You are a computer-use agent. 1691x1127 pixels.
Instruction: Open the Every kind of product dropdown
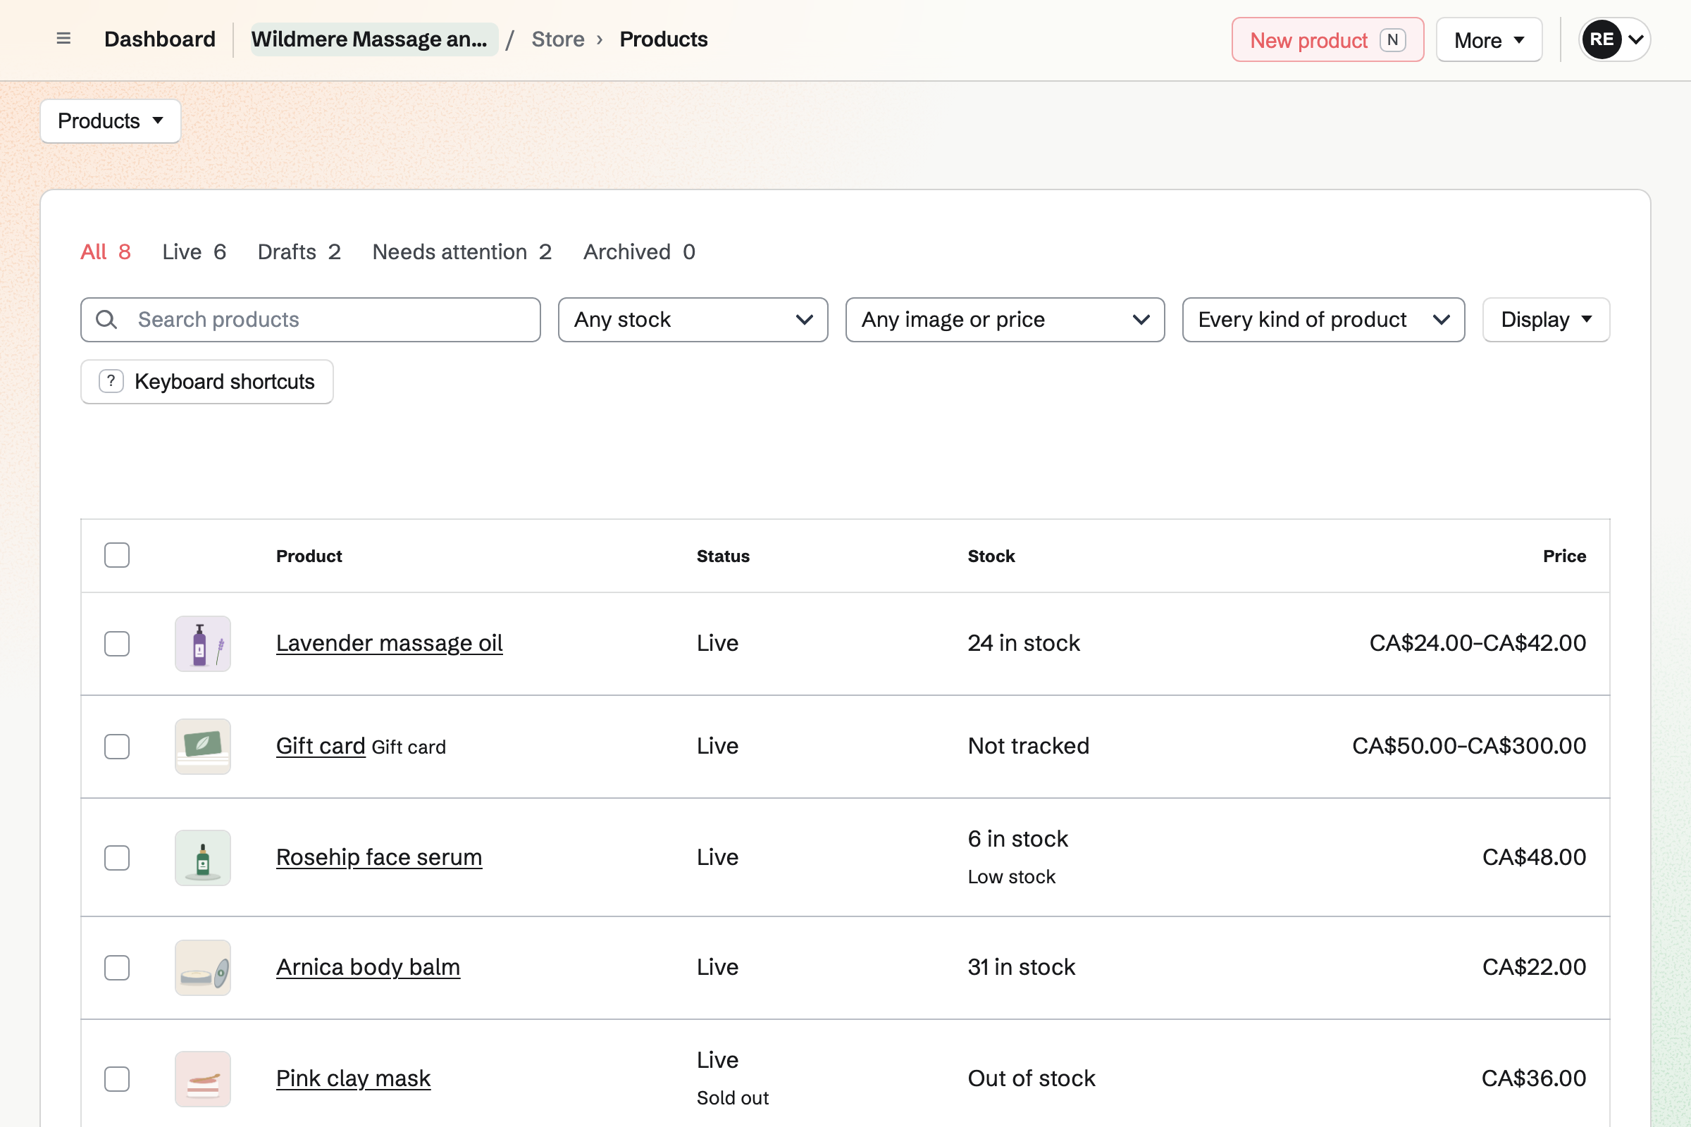[1324, 320]
